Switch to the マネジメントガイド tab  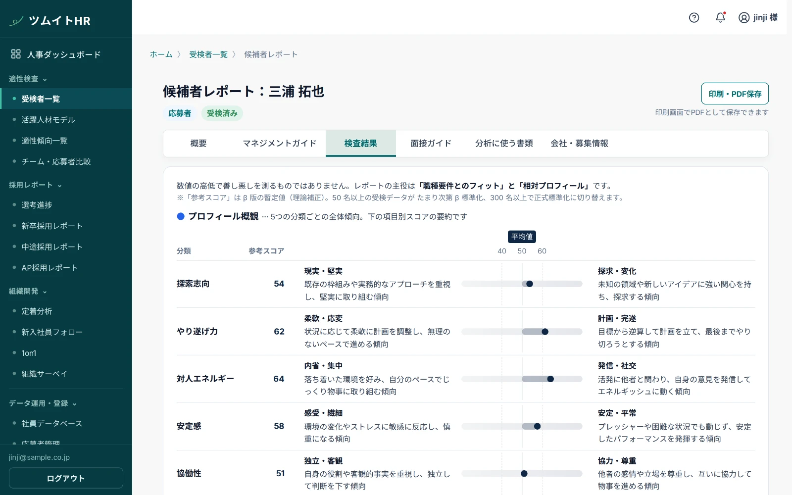click(279, 144)
